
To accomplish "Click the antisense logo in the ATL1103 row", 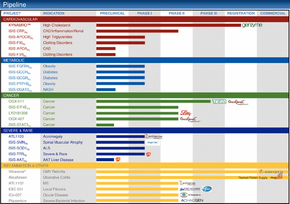I will [154, 137].
